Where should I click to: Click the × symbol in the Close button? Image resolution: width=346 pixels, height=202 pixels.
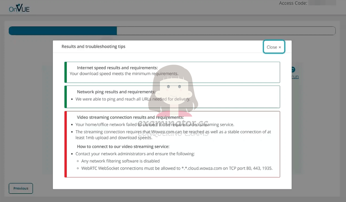click(280, 47)
